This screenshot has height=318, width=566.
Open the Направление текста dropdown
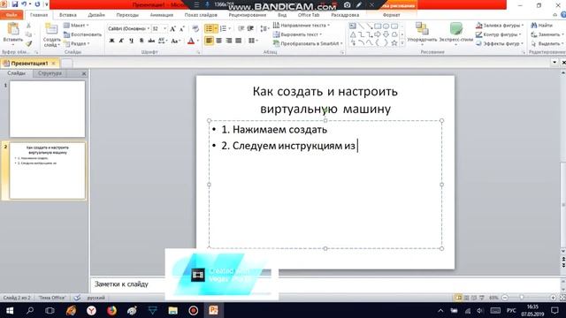coord(301,26)
